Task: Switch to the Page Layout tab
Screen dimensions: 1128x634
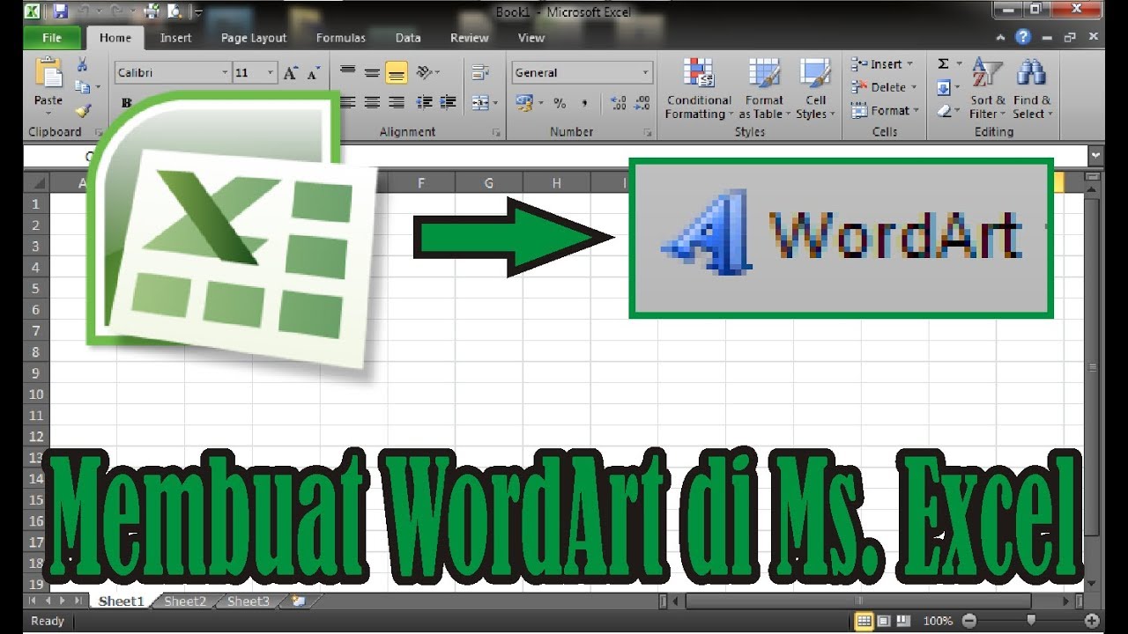Action: (x=254, y=38)
